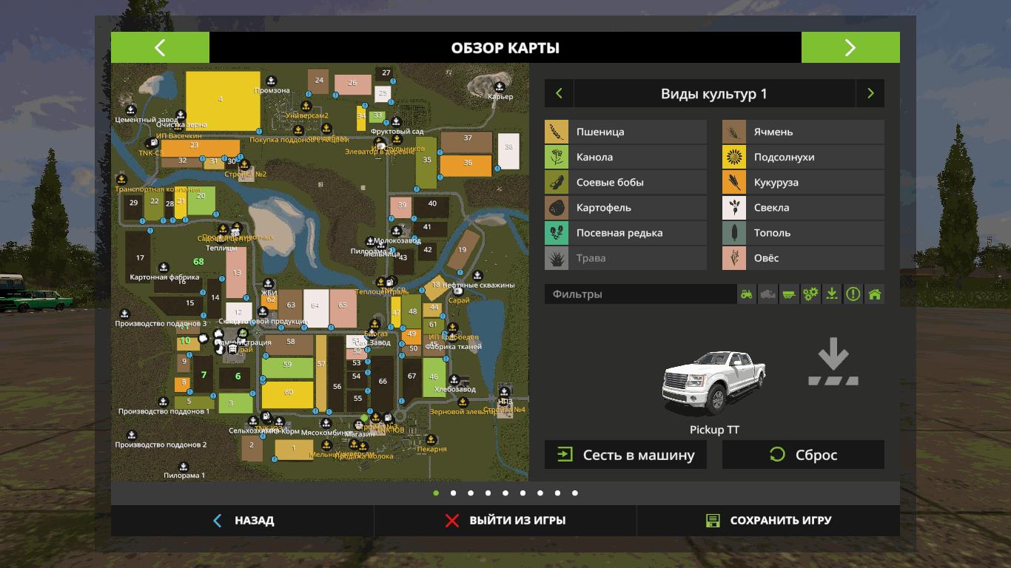This screenshot has height=568, width=1011.
Task: Select the white Pickup TT vehicle thumbnail
Action: pyautogui.click(x=713, y=382)
